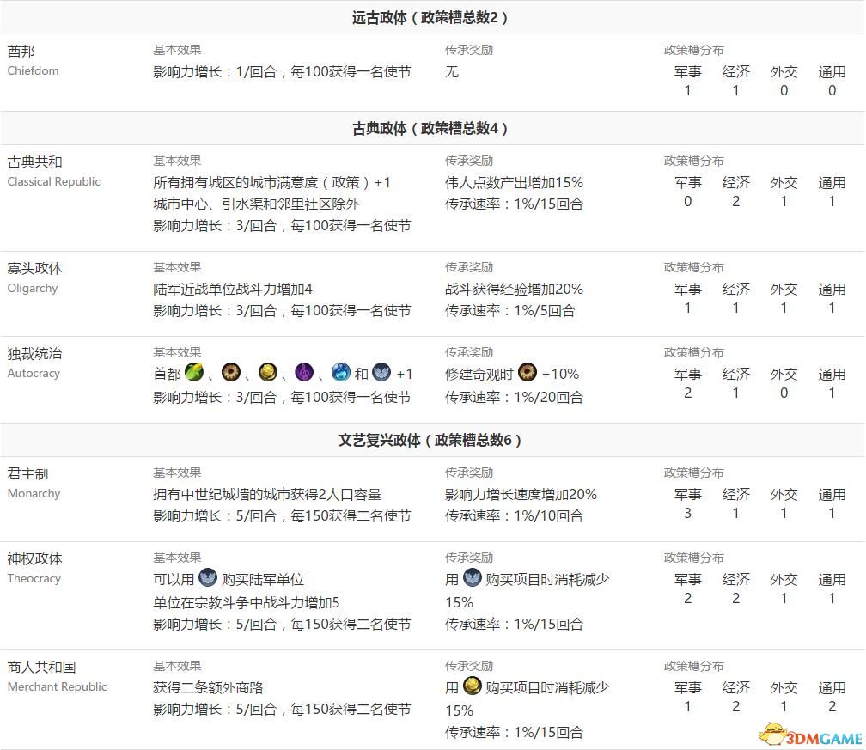Click the 通用 slot value 2 for Merchant Republic
Image resolution: width=866 pixels, height=750 pixels.
832,707
